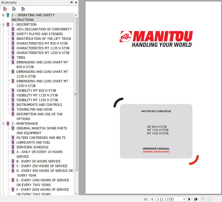Open DIMENSIONS AND LOAD CHART MT 1135 bookmark
222x202 pixels.
42,74
